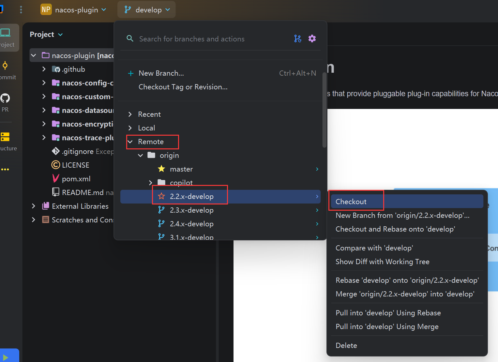Expand the Recent branches group
This screenshot has width=498, height=362.
pyautogui.click(x=130, y=114)
